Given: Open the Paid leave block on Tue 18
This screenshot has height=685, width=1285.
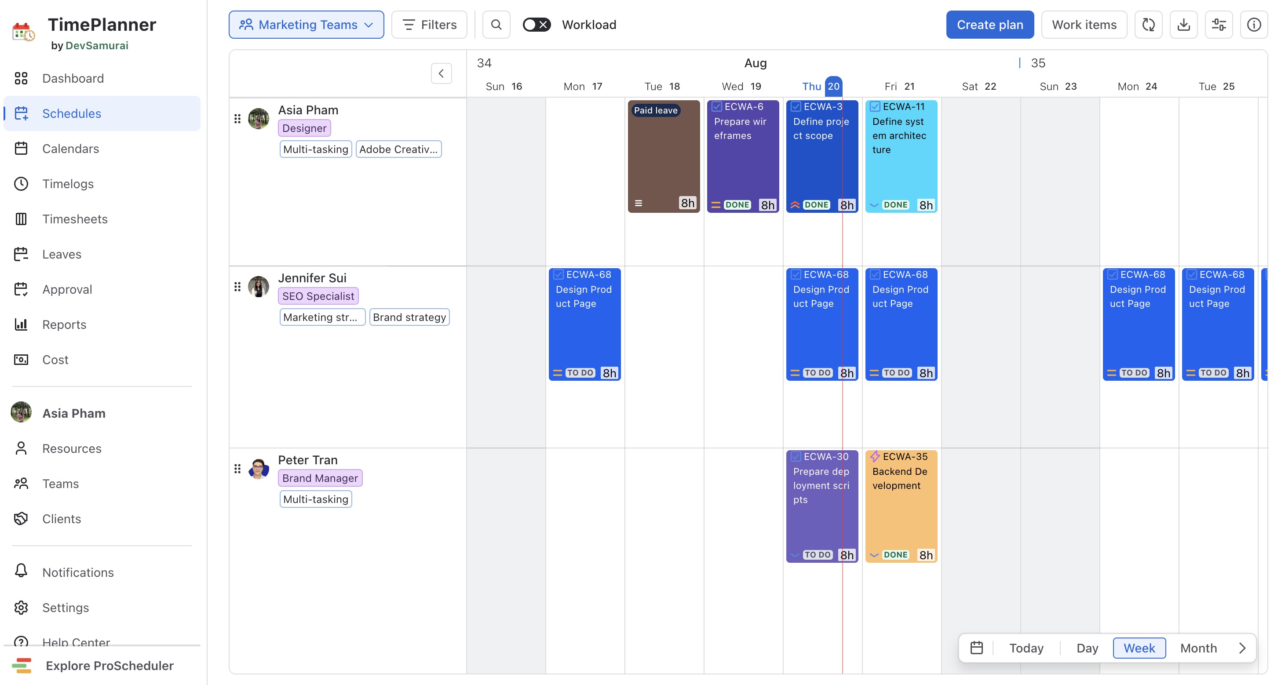Looking at the screenshot, I should (664, 157).
